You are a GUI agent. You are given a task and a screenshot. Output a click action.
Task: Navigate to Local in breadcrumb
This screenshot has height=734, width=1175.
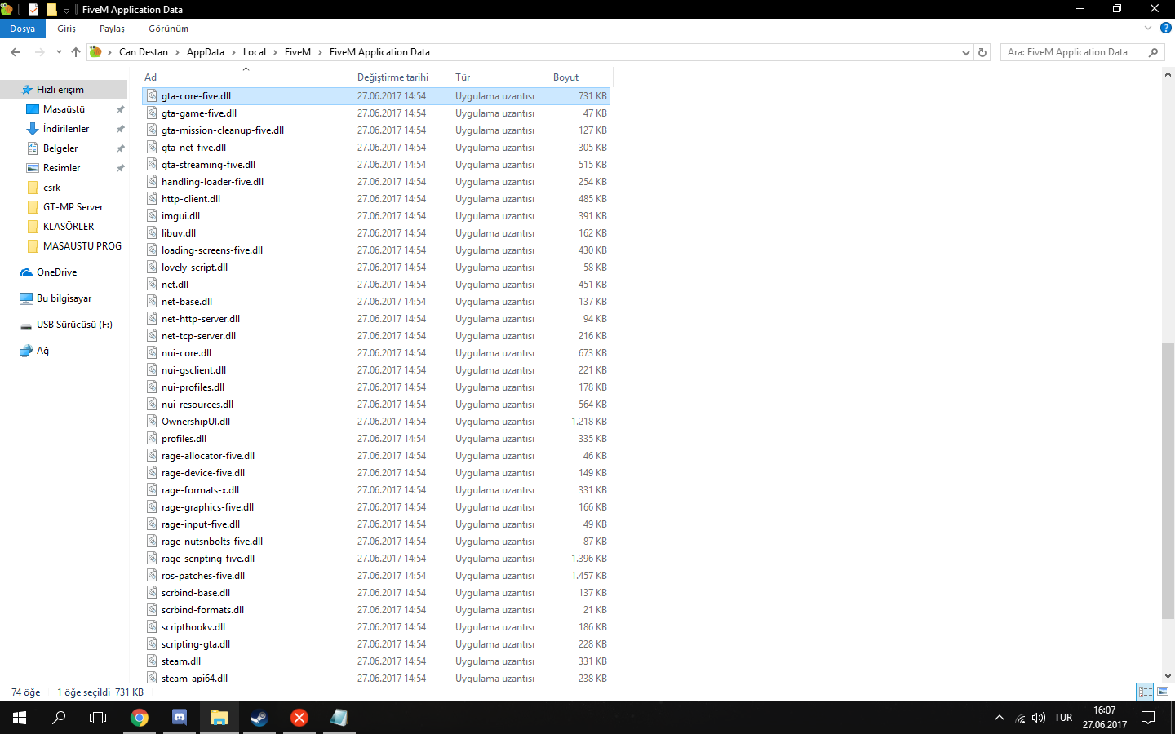click(x=255, y=52)
